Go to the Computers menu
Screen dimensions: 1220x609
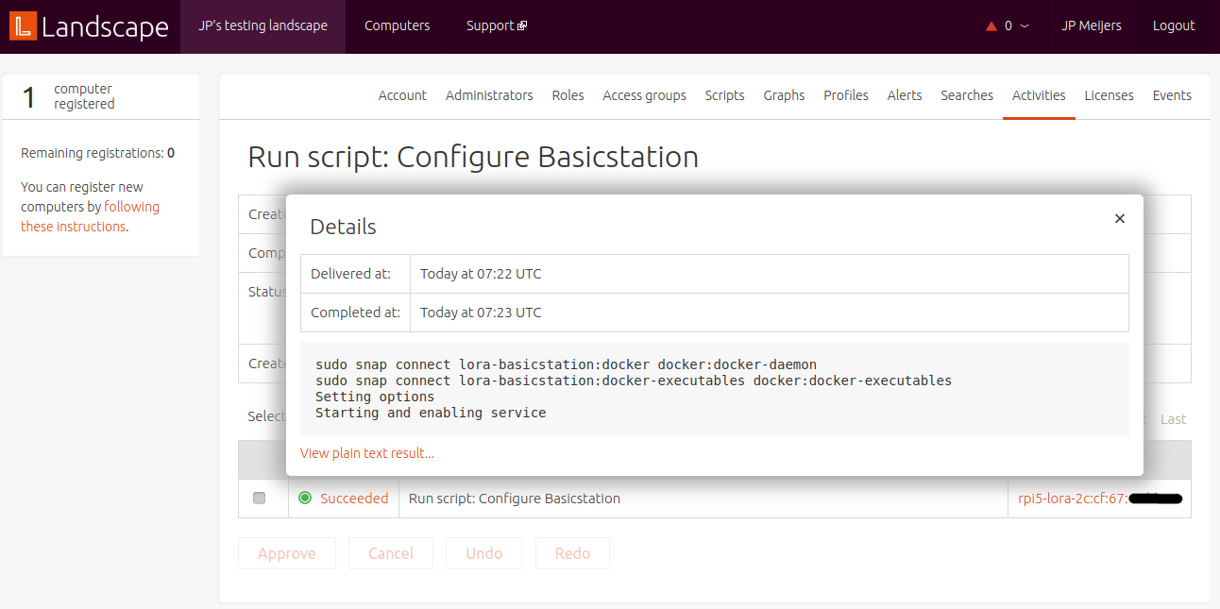[397, 25]
